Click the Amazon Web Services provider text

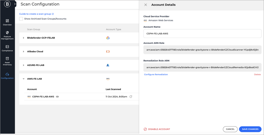[x=161, y=20]
